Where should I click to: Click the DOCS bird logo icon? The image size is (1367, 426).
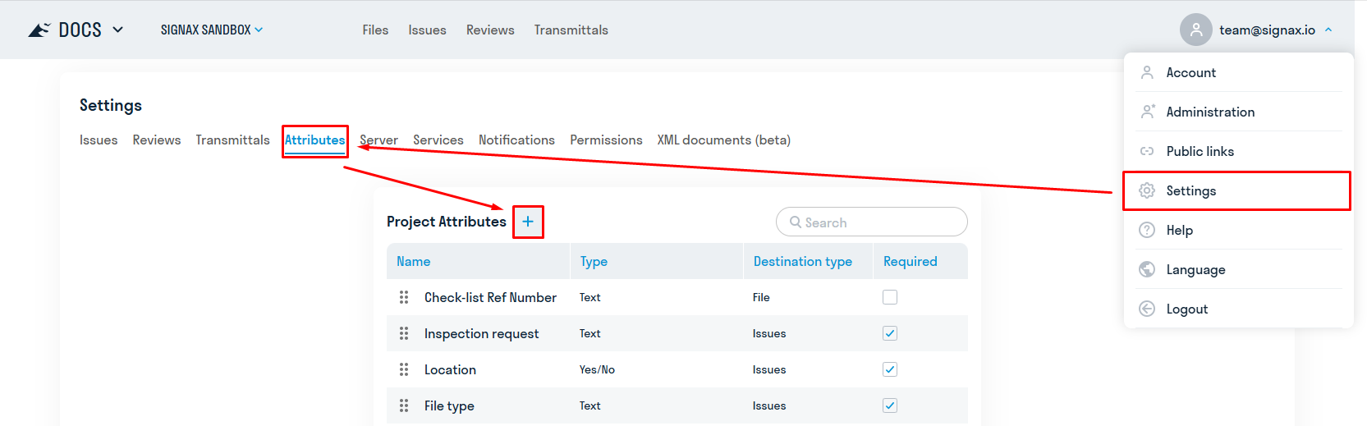point(39,30)
